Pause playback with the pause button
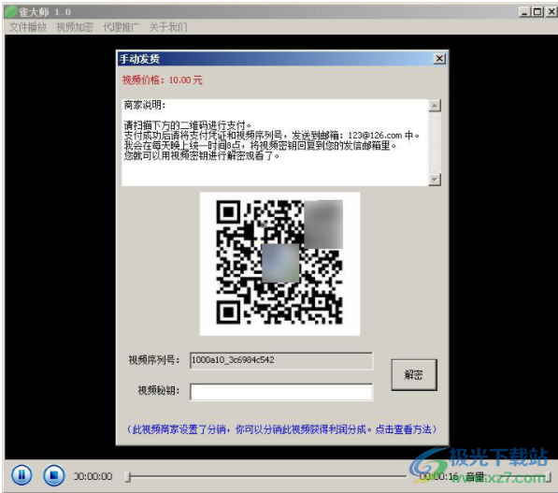 [x=21, y=475]
